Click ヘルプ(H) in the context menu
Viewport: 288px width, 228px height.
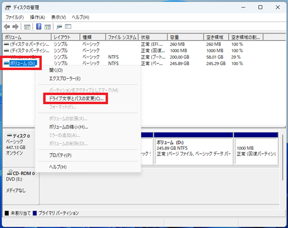pyautogui.click(x=58, y=167)
